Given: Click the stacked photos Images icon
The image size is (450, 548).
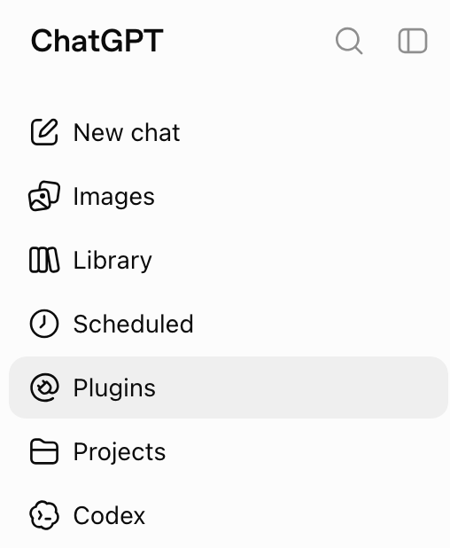Looking at the screenshot, I should pyautogui.click(x=44, y=196).
